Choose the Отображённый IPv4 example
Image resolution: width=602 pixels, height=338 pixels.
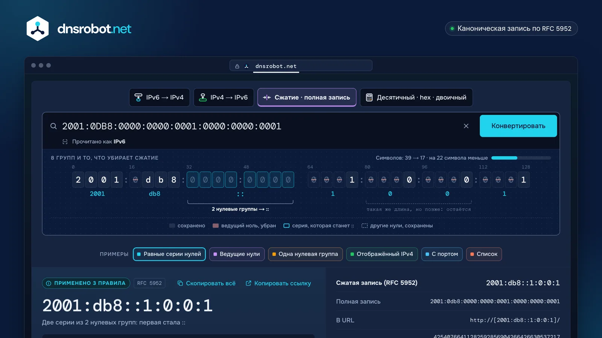click(x=382, y=254)
